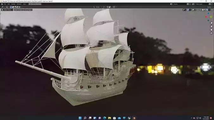The width and height of the screenshot is (214, 120).
Task: Toggle the camera view icon
Action: tap(211, 30)
